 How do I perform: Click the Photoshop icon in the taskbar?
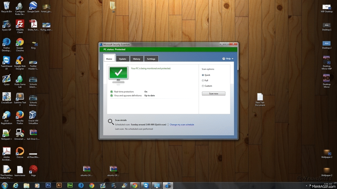pyautogui.click(x=48, y=185)
